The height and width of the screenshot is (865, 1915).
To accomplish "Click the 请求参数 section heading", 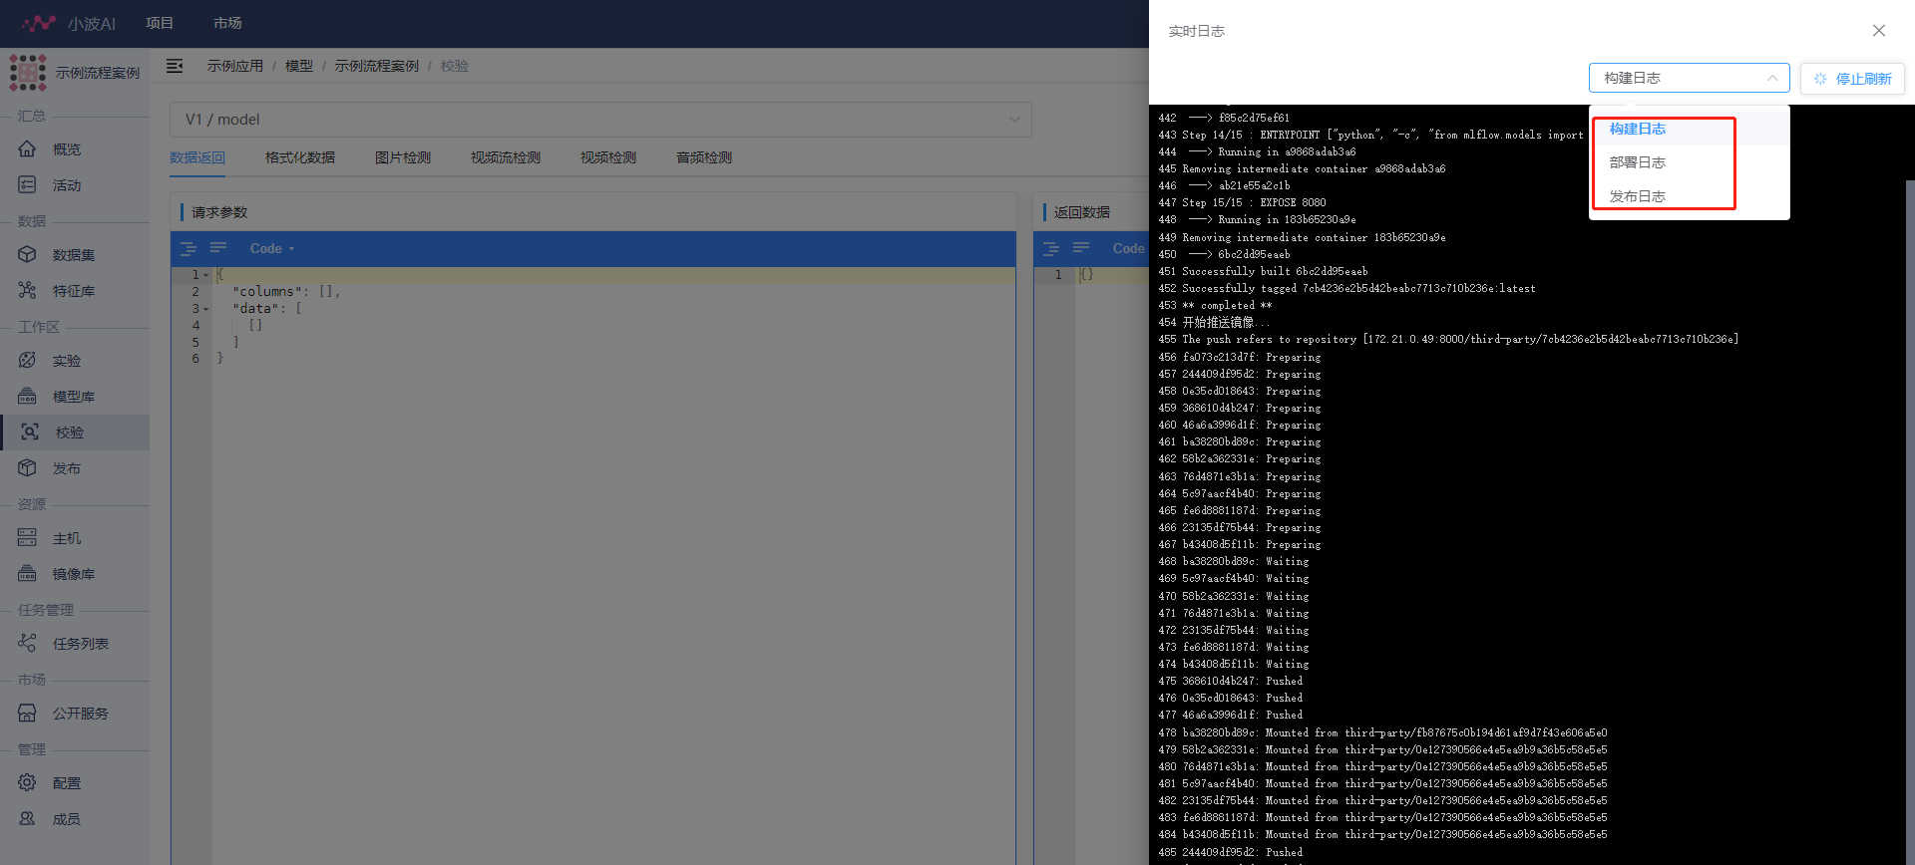I will click(219, 212).
